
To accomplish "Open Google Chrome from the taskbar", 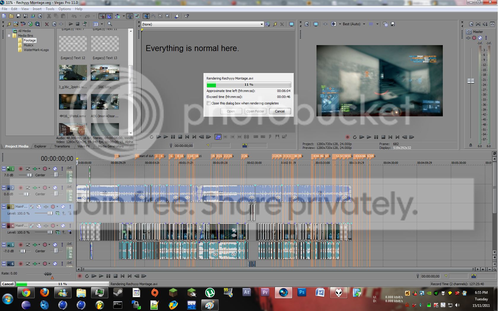I will tap(26, 293).
